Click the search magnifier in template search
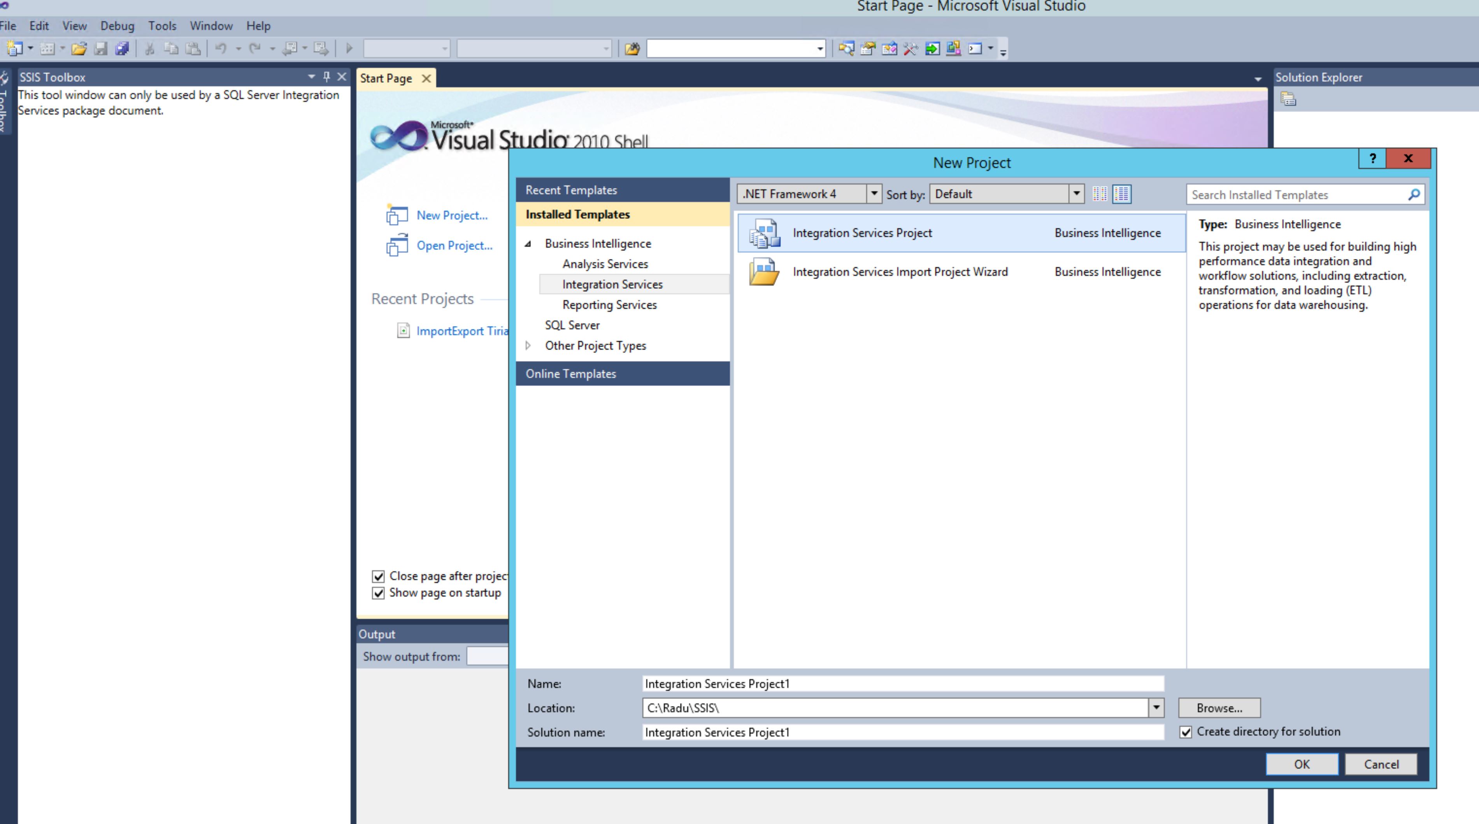Image resolution: width=1479 pixels, height=824 pixels. tap(1414, 195)
